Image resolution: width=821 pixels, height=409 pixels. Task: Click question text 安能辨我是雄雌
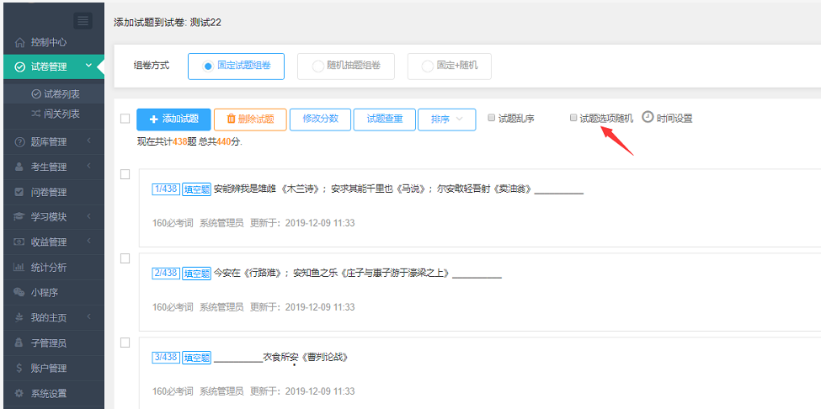[246, 189]
